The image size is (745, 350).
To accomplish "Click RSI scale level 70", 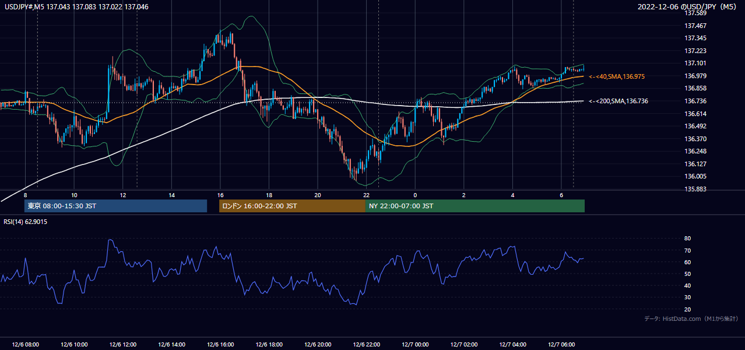I will 687,250.
